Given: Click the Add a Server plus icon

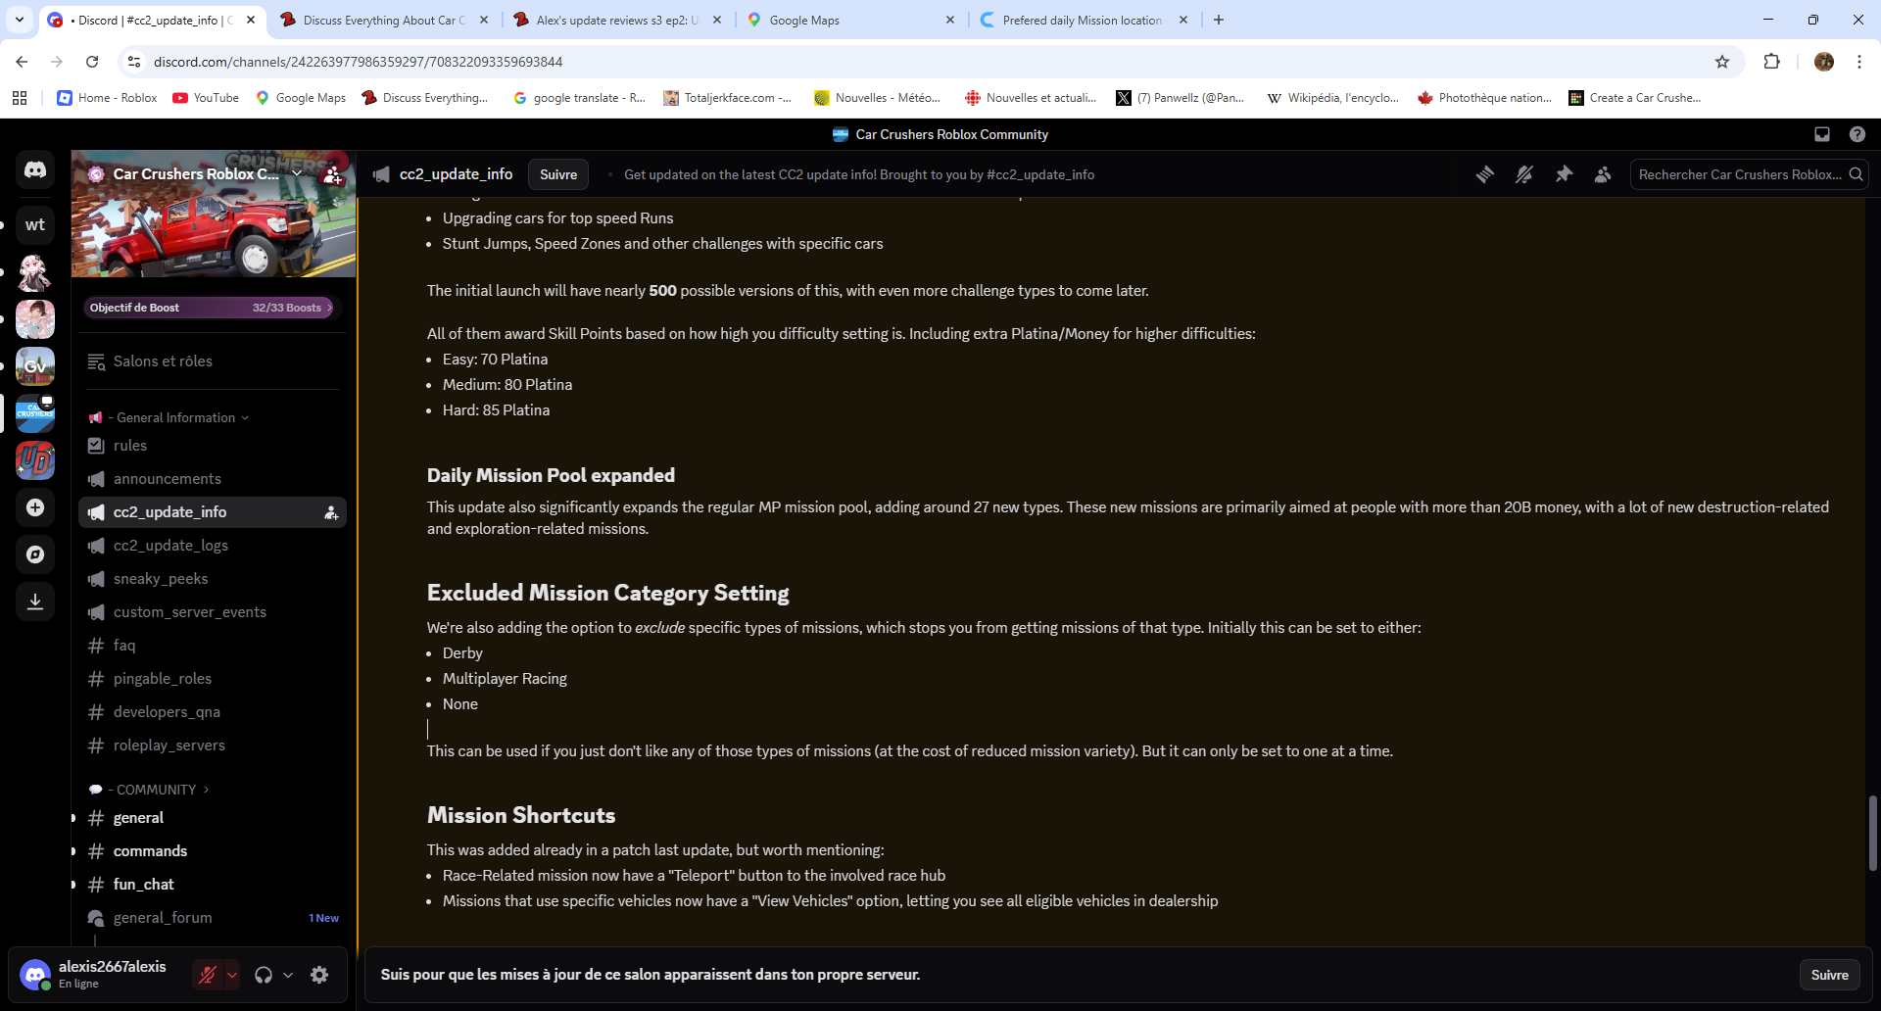Looking at the screenshot, I should (x=35, y=507).
